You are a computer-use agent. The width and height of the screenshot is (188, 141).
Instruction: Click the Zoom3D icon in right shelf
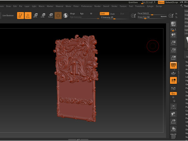coord(174,121)
